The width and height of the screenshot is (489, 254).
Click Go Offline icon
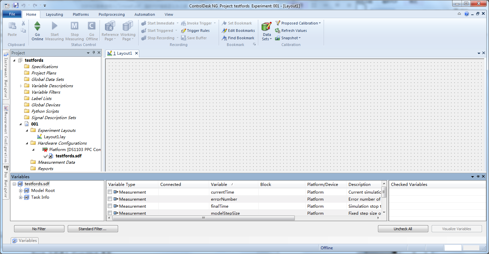(x=92, y=26)
